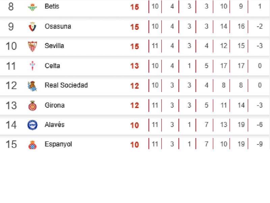Screen dimensions: 270x203
Task: Click position number 14 in standings
Action: click(11, 125)
